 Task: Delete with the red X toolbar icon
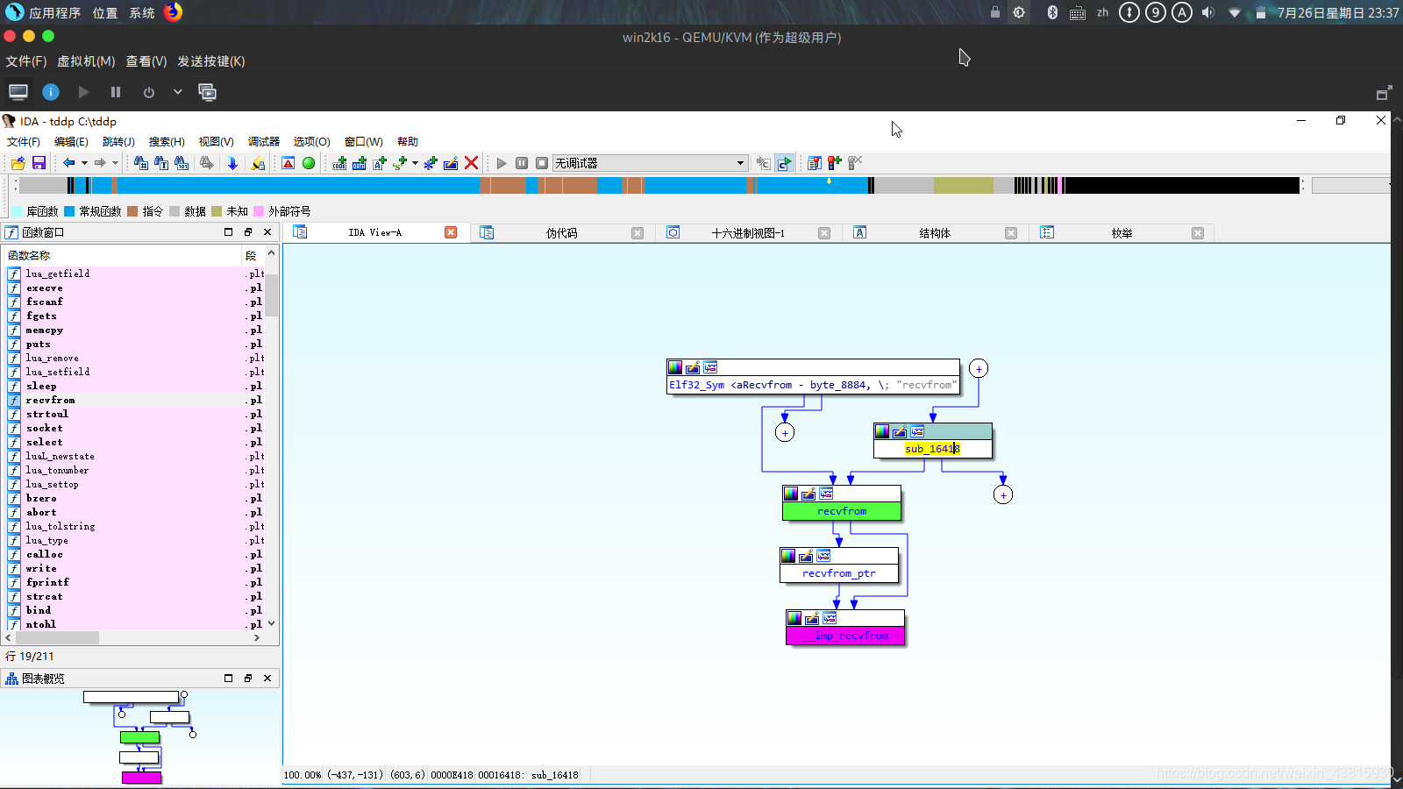coord(471,163)
